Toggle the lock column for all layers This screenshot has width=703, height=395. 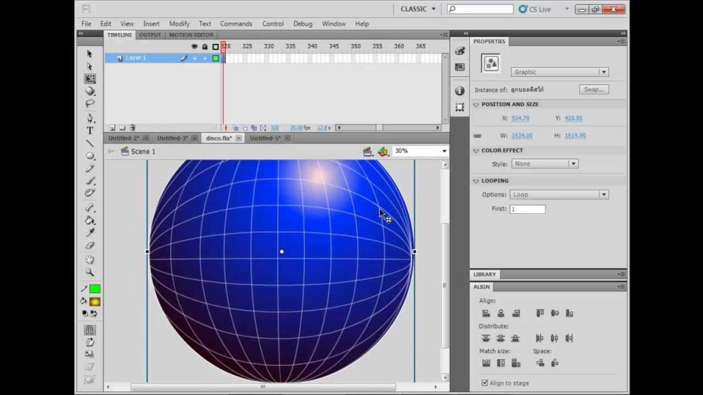pos(205,47)
